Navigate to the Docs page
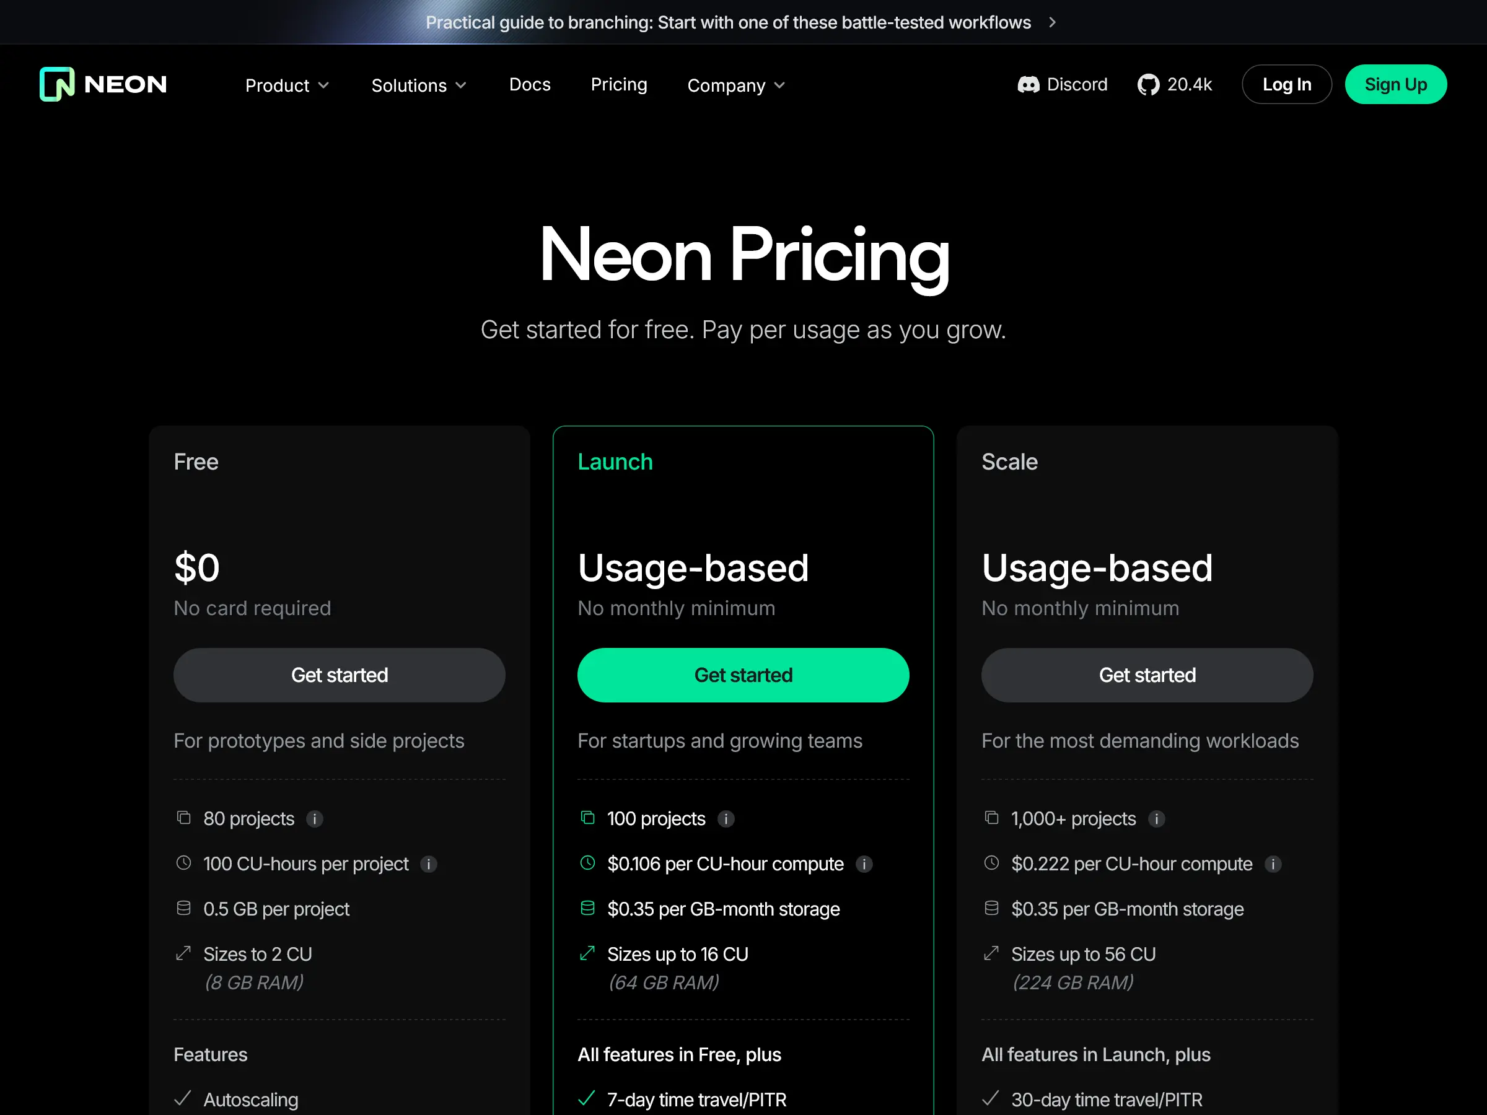This screenshot has width=1487, height=1115. point(530,84)
